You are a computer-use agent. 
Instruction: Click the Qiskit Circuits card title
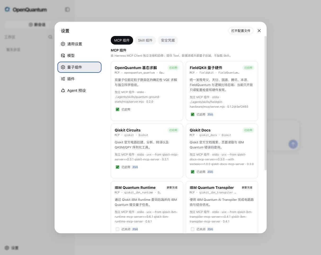(127, 130)
